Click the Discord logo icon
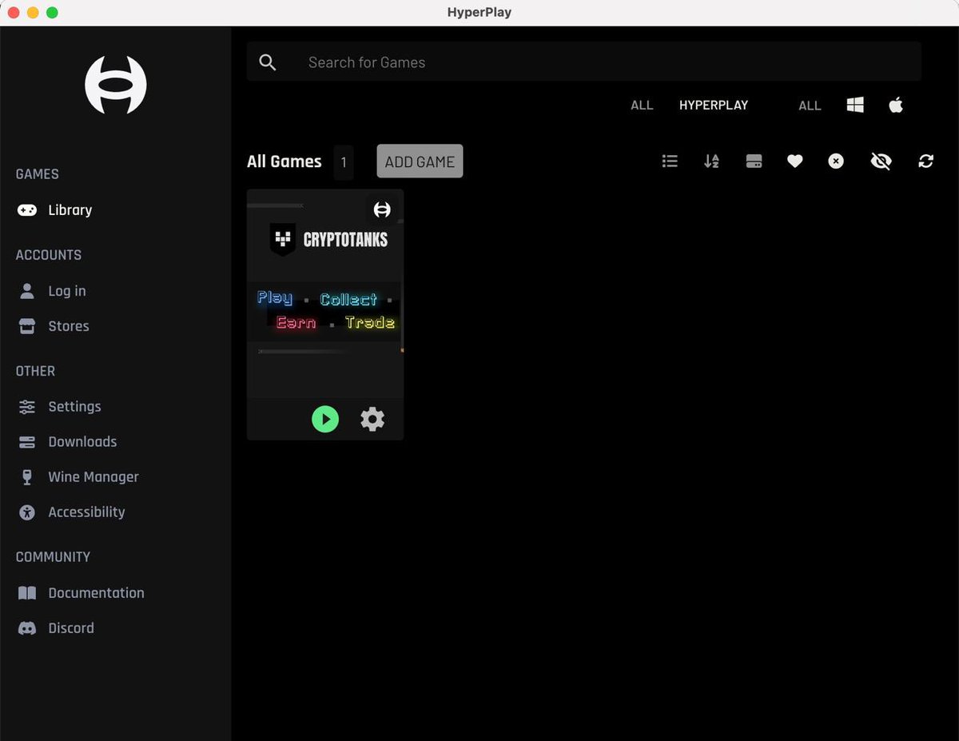The image size is (959, 741). pos(27,628)
